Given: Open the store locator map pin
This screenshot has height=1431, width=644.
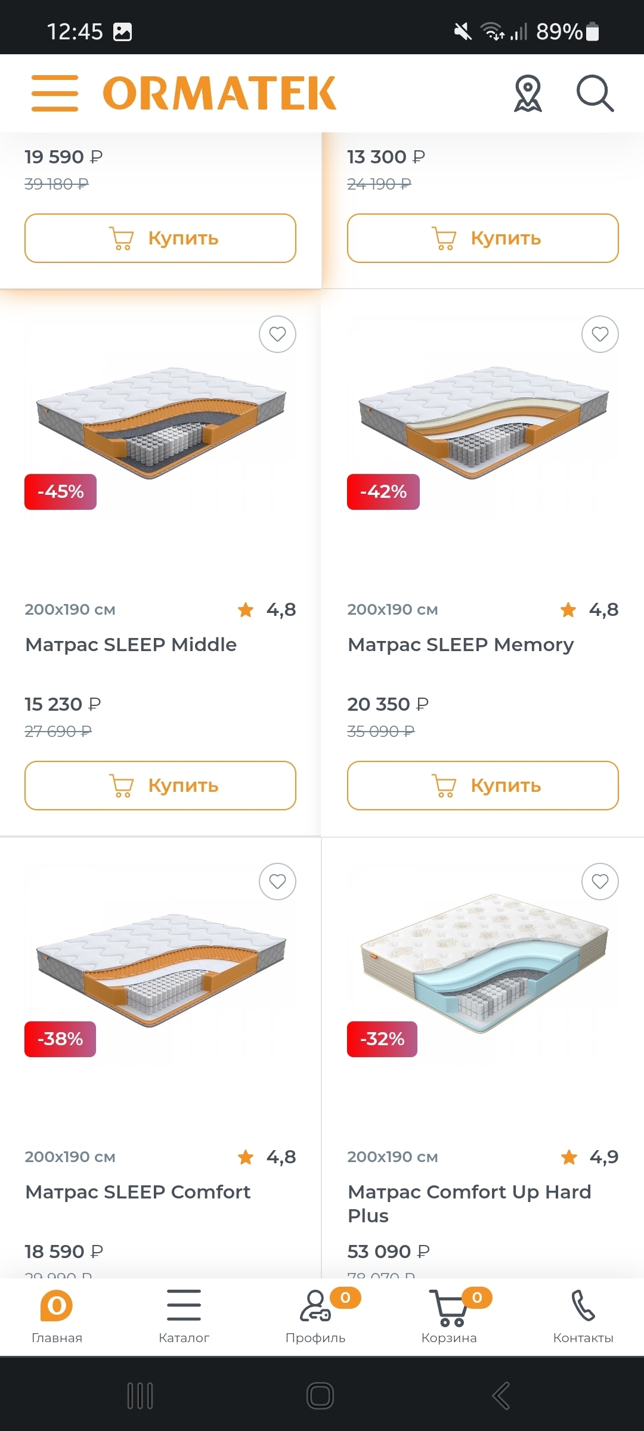Looking at the screenshot, I should 528,94.
